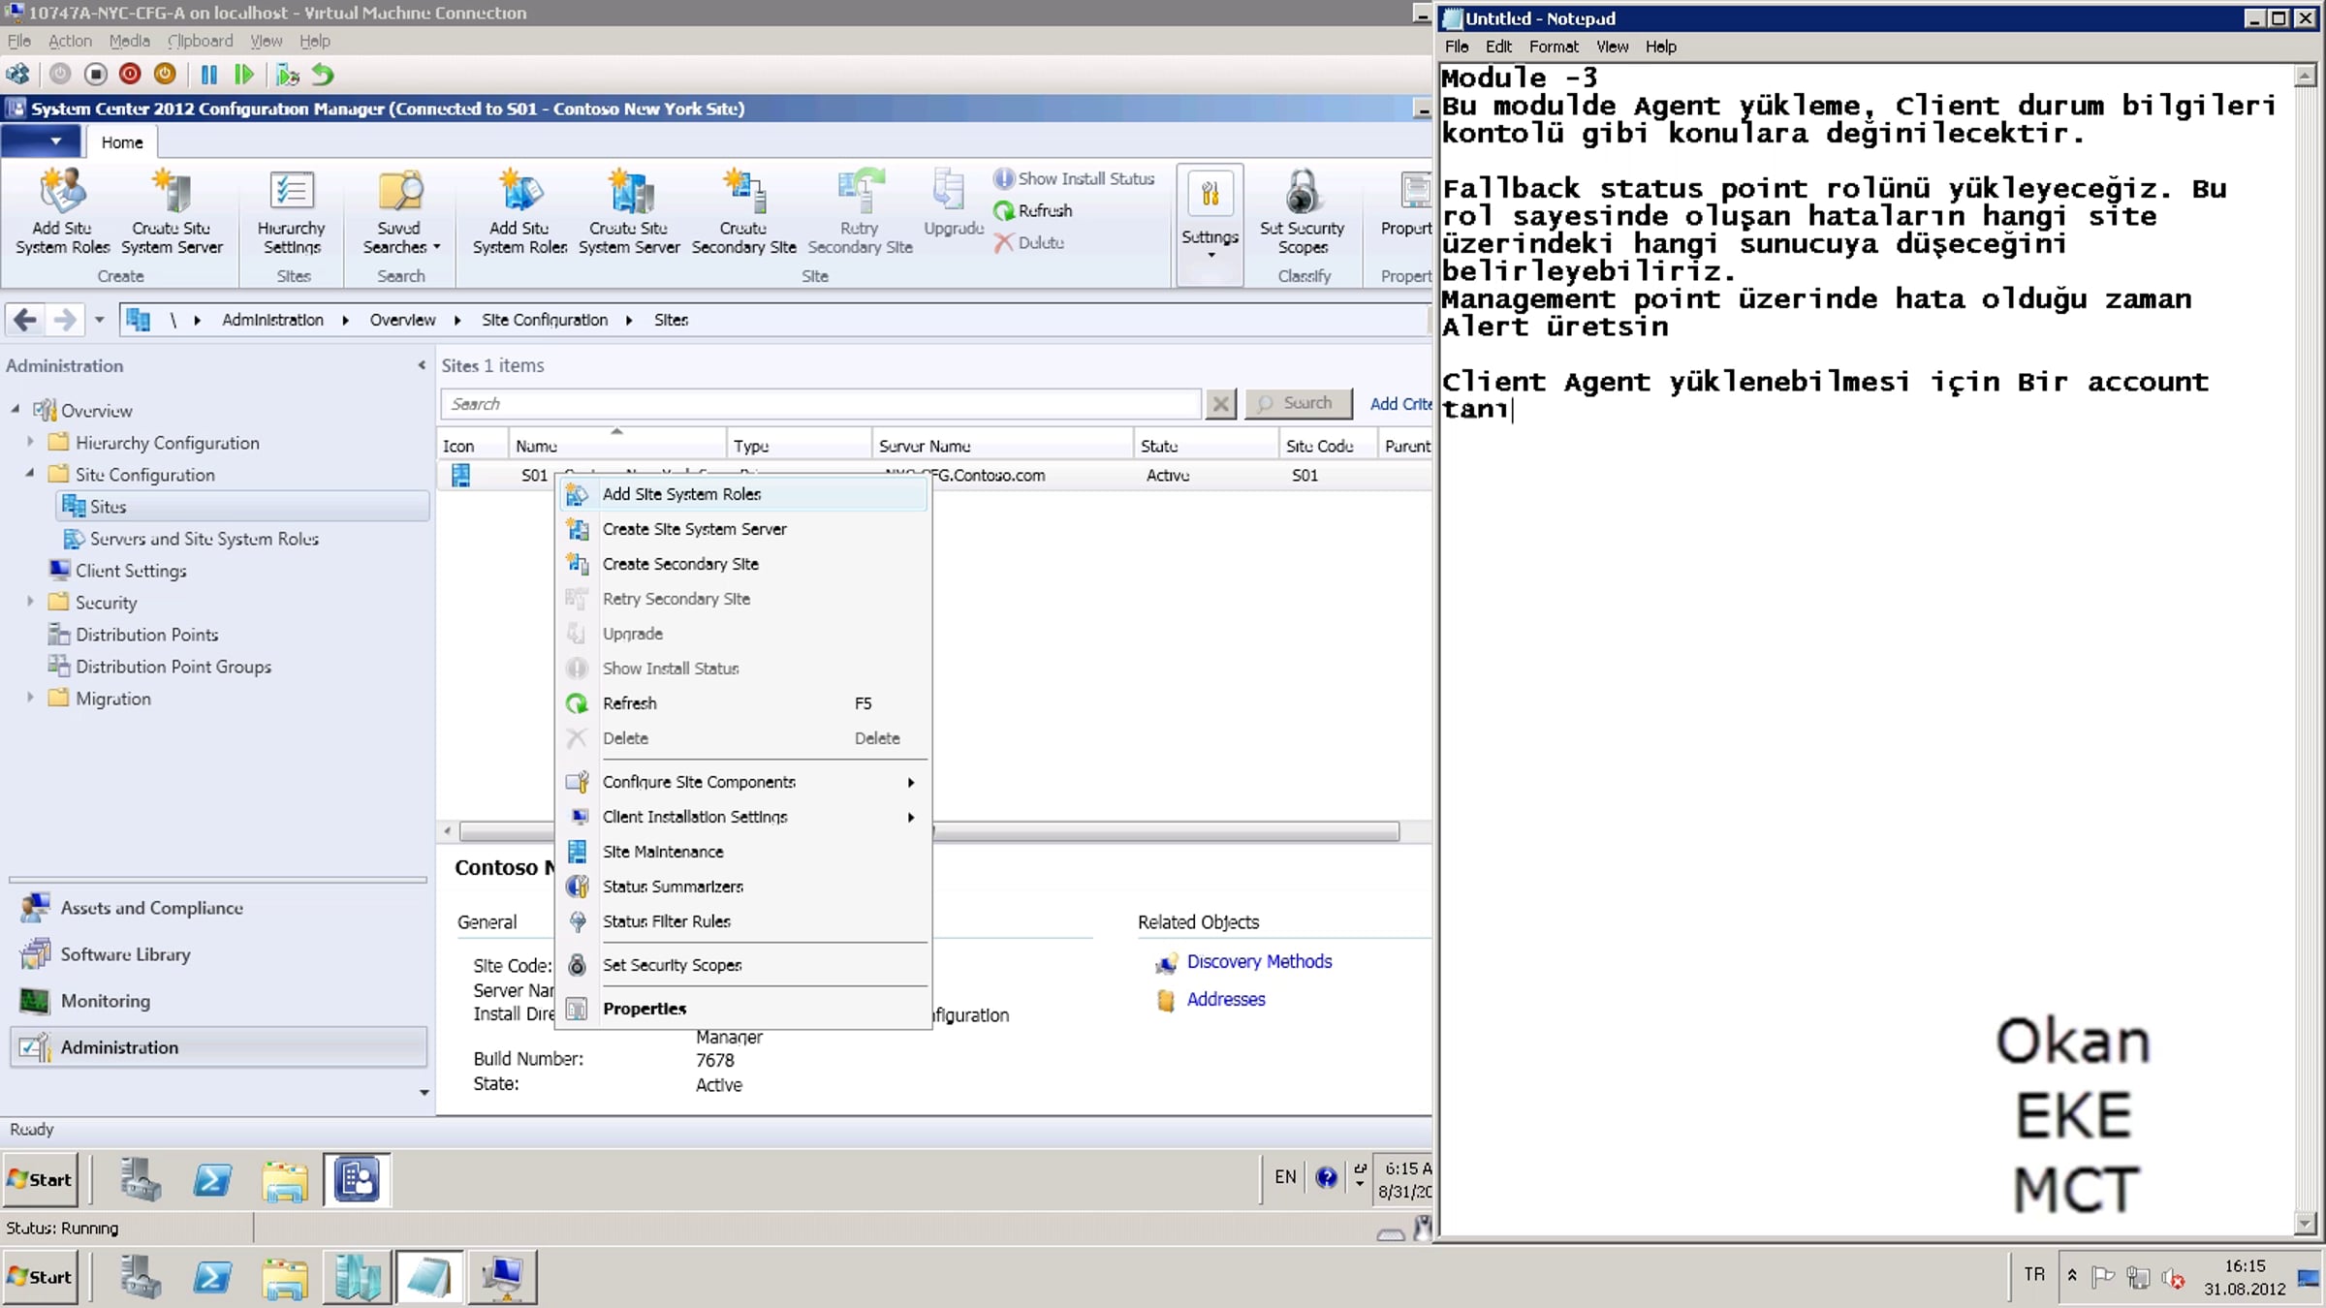2326x1308 pixels.
Task: Select Site Maintenance from context menu
Action: (743, 852)
